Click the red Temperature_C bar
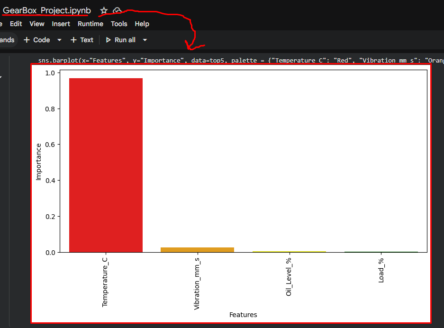444x328 pixels. tap(106, 165)
